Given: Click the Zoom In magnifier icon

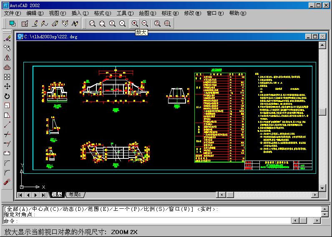Looking at the screenshot, I should 135,23.
